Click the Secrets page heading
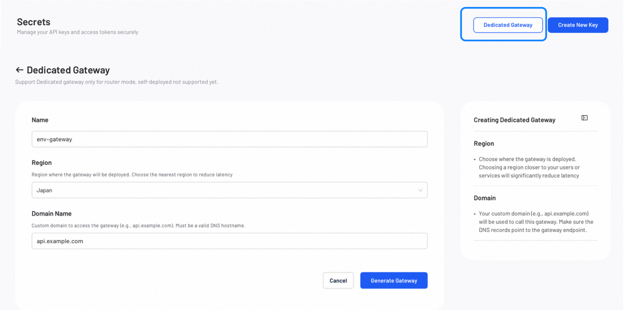This screenshot has height=310, width=624. click(x=33, y=22)
